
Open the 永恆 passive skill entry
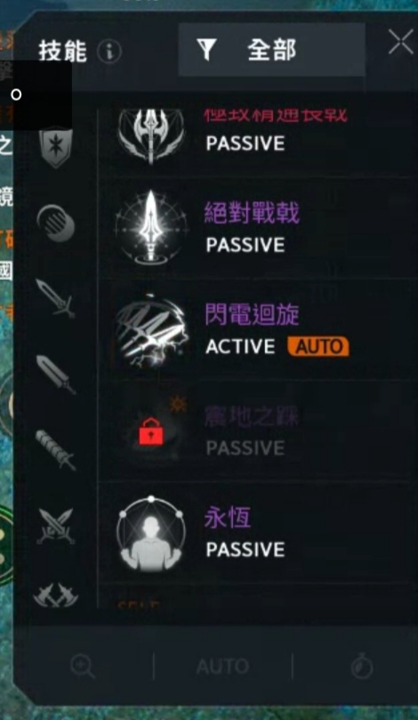click(x=257, y=533)
